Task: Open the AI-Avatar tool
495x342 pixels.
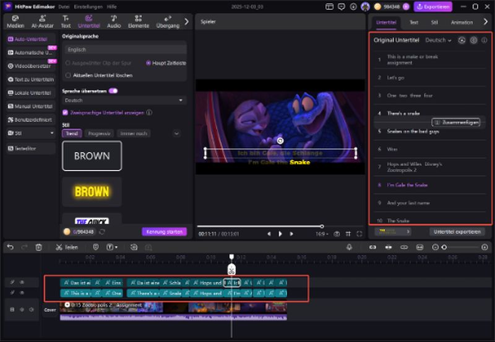Action: click(41, 22)
